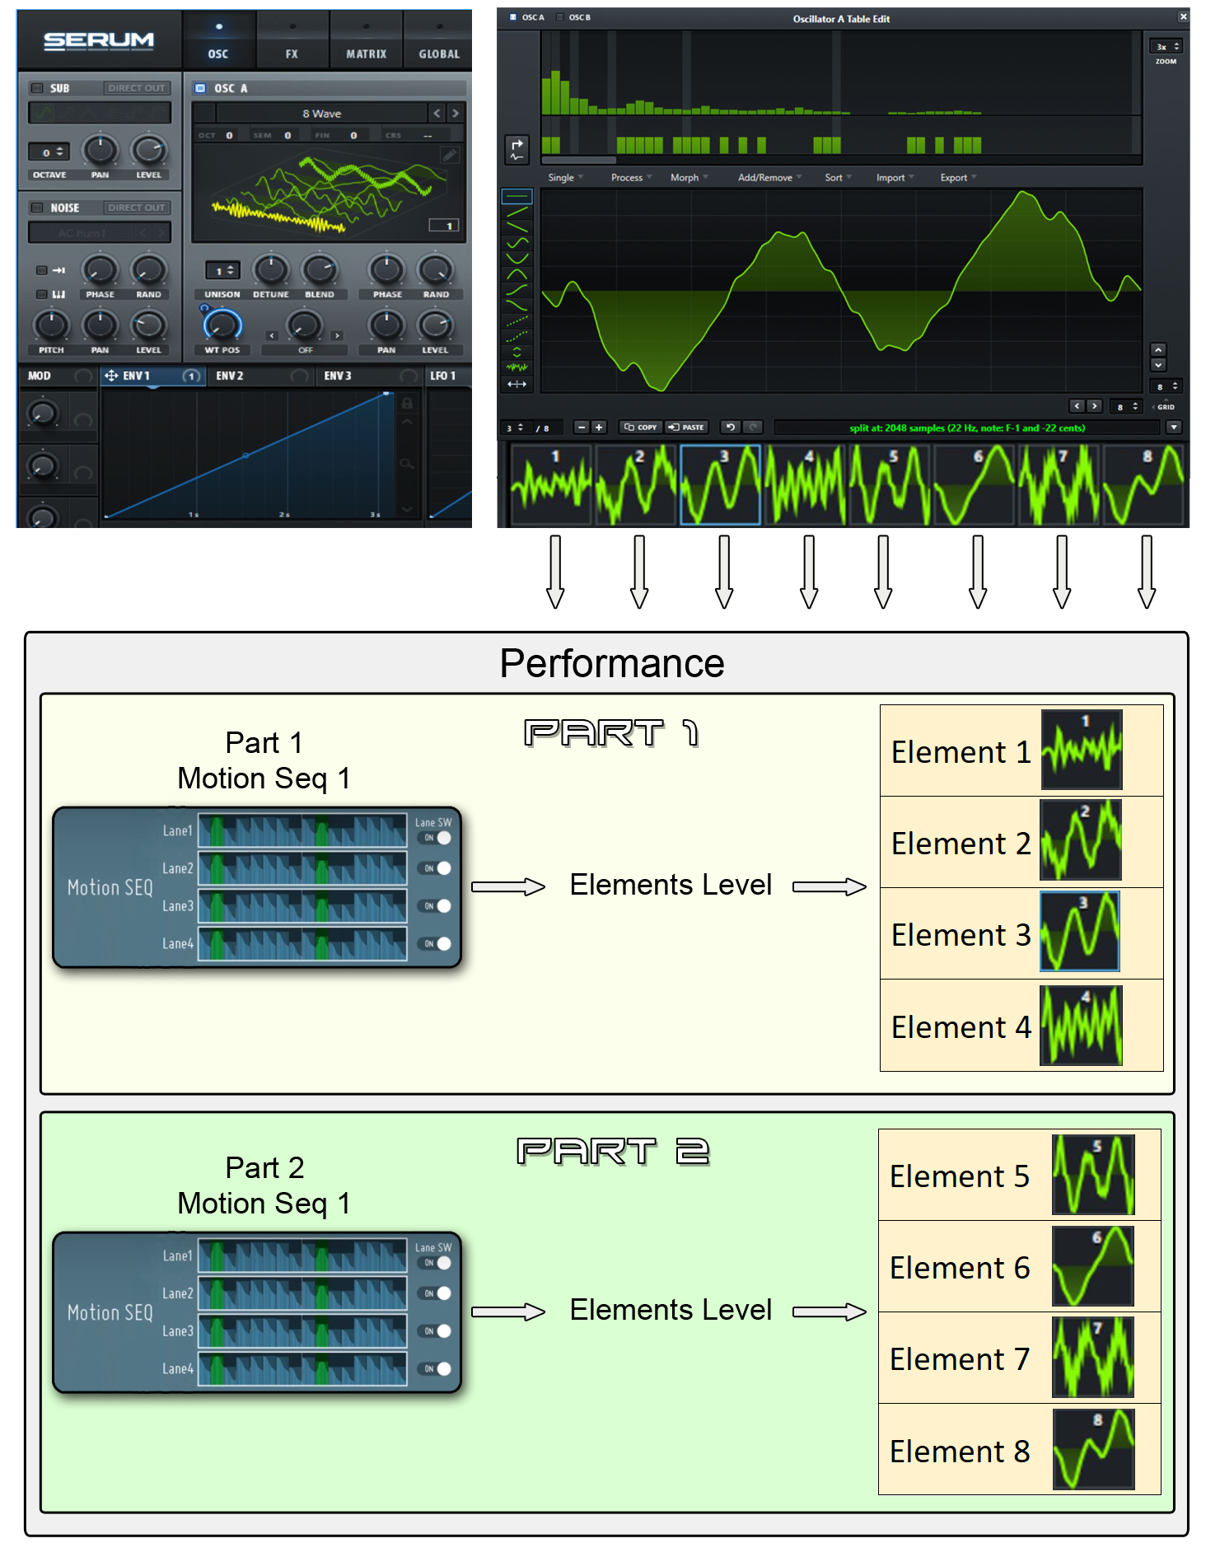Remove frame with the minus button
The width and height of the screenshot is (1206, 1557).
click(581, 427)
